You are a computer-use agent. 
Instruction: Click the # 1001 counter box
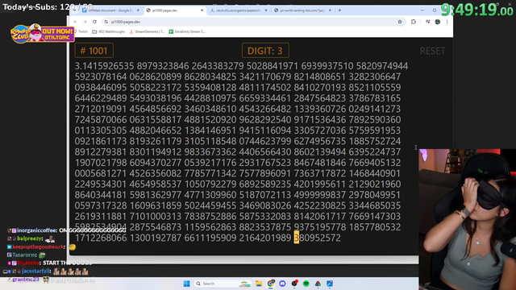[94, 51]
